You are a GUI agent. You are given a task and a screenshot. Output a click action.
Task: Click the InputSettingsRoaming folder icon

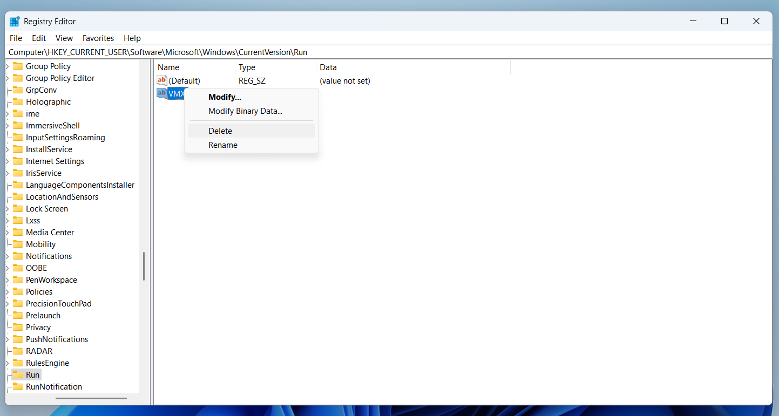pyautogui.click(x=18, y=138)
